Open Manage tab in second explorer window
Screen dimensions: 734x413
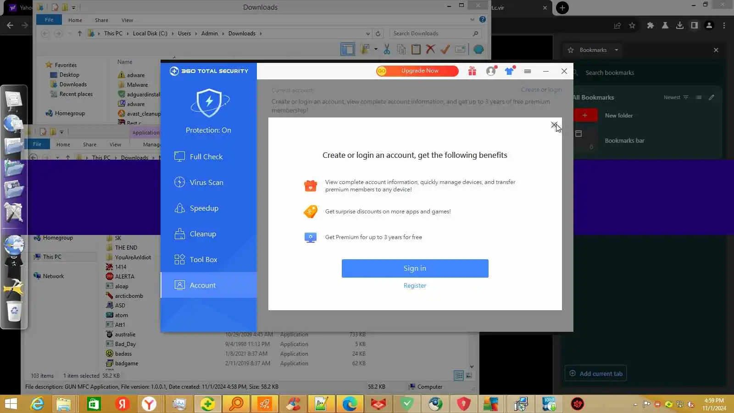coord(151,145)
